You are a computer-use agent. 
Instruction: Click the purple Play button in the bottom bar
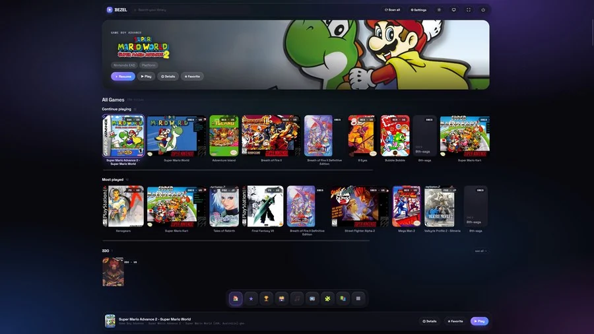click(479, 321)
